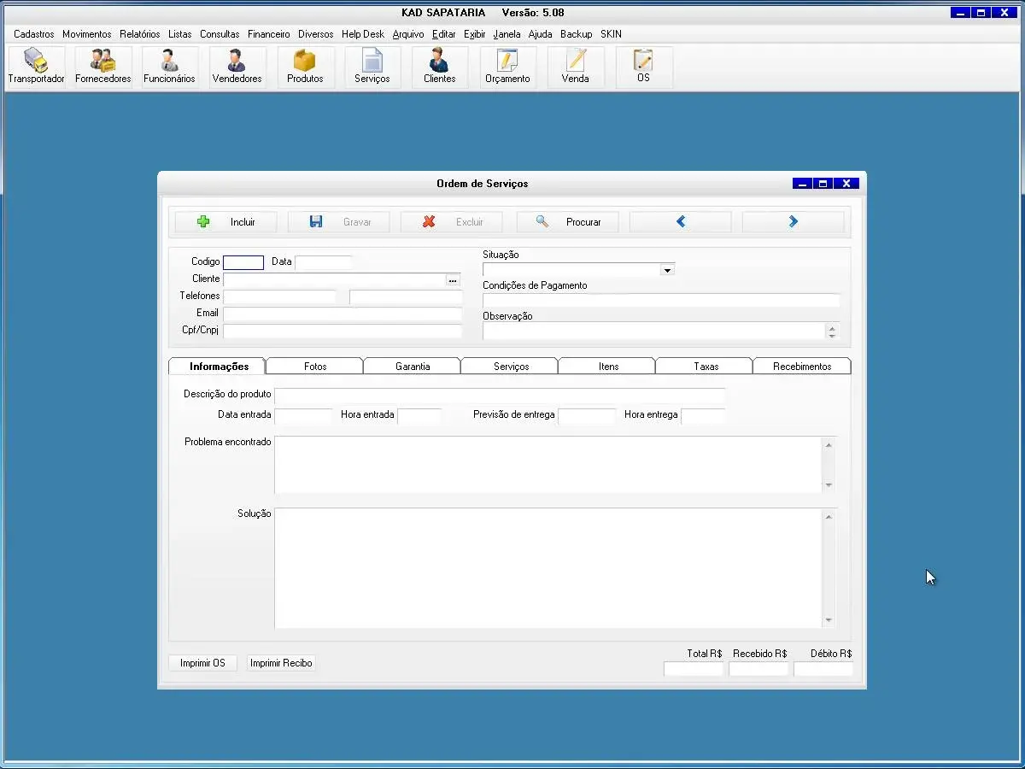Open the Produtos box icon
The image size is (1025, 769).
pyautogui.click(x=305, y=67)
